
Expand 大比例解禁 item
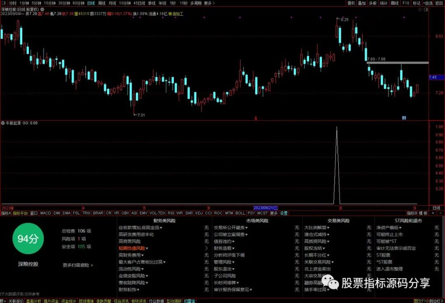[317, 228]
